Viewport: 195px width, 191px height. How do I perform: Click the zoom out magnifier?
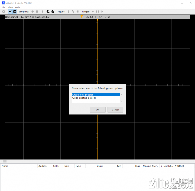click(x=53, y=12)
